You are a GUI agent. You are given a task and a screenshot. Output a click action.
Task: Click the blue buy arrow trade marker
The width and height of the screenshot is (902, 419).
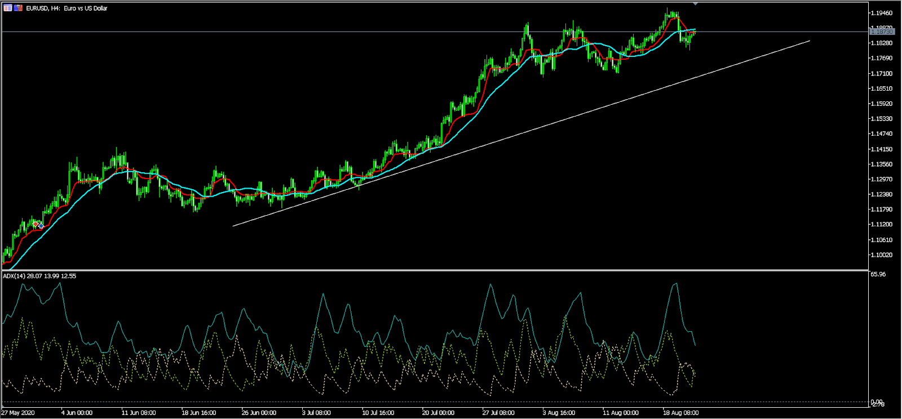[41, 226]
